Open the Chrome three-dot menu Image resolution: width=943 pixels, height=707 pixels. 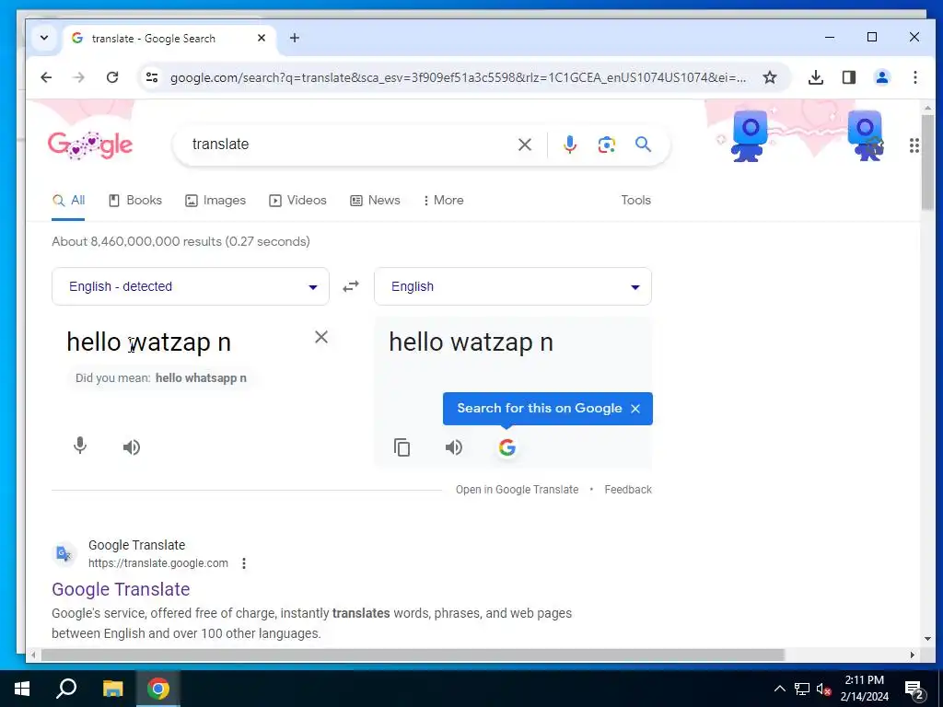[x=914, y=77]
